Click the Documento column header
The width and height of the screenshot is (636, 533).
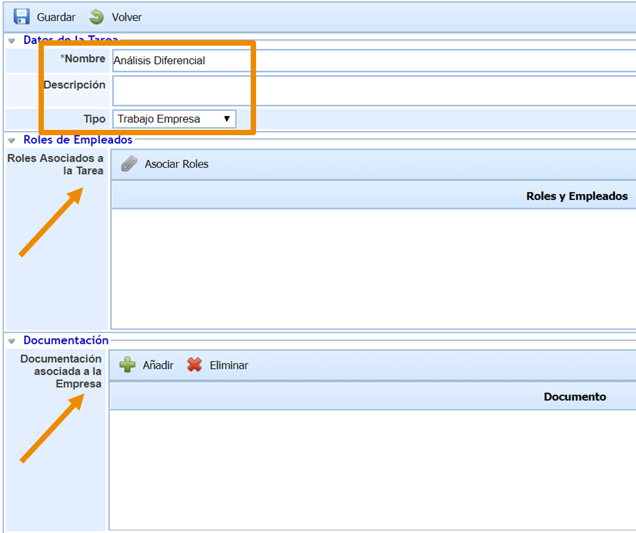click(574, 397)
